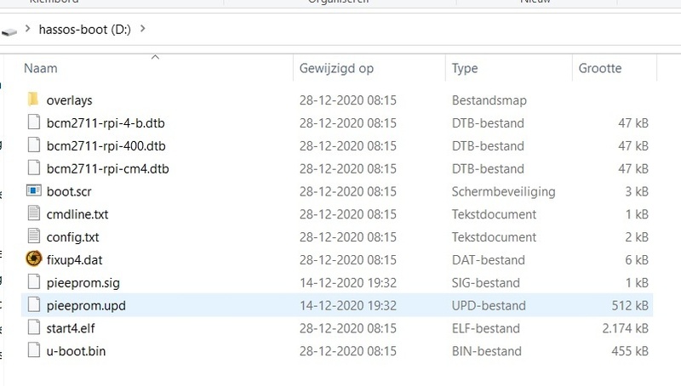Click the u-boot.bin file icon
The width and height of the screenshot is (681, 386).
34,350
